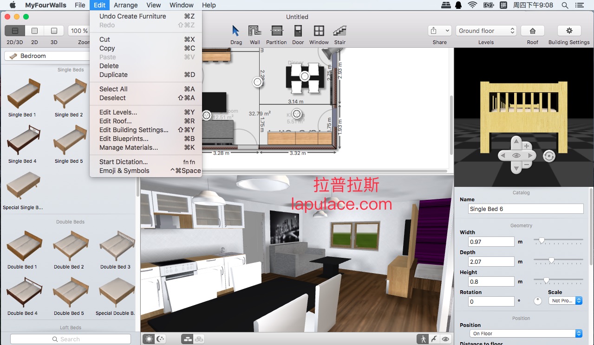Image resolution: width=594 pixels, height=345 pixels.
Task: Rotate preview camera right arrow
Action: tap(529, 156)
